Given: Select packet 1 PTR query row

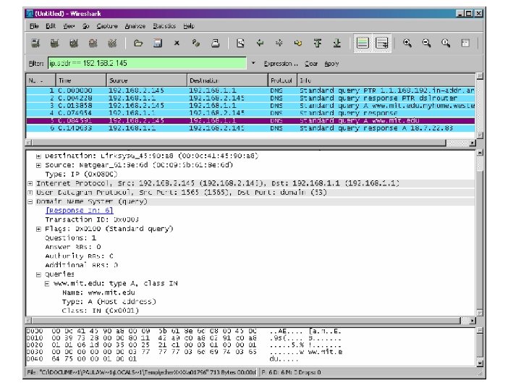Looking at the screenshot, I should click(x=250, y=91).
